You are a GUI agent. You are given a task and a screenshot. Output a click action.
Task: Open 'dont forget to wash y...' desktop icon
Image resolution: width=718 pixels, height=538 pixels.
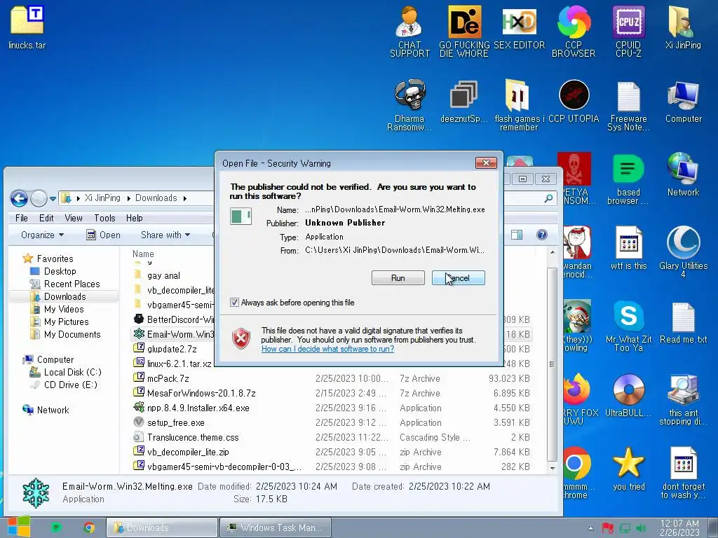coord(683,473)
